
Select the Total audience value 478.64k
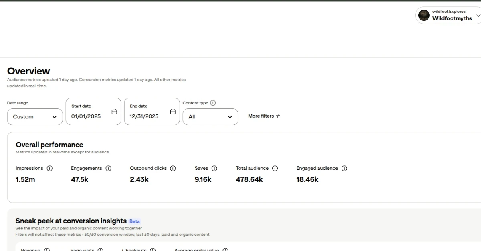tap(249, 179)
